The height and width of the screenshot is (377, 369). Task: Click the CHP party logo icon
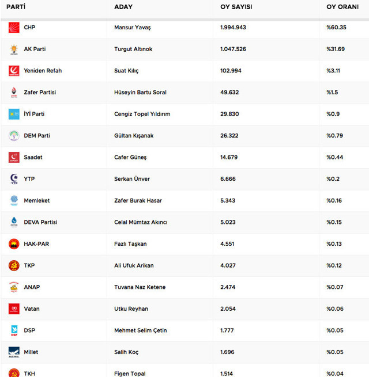[14, 28]
